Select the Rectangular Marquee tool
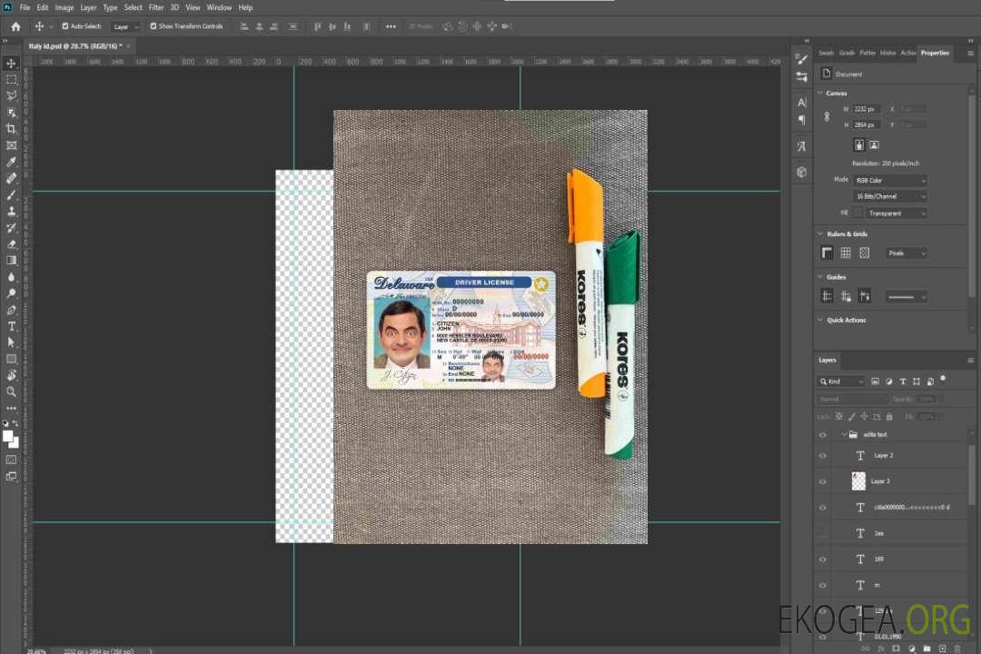The width and height of the screenshot is (981, 654). click(x=12, y=80)
